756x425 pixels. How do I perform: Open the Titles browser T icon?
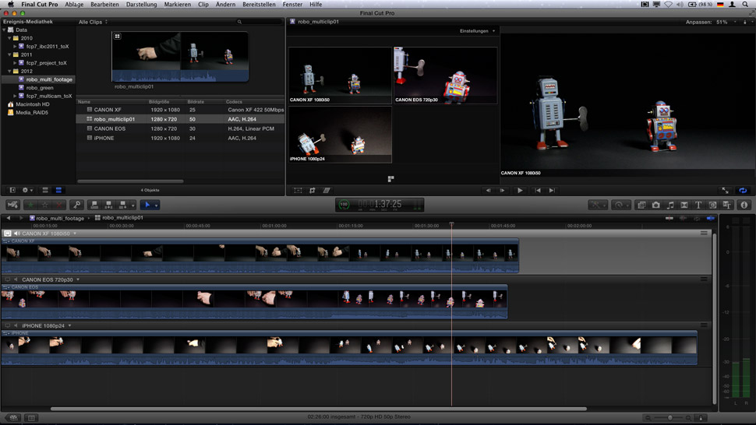point(698,205)
